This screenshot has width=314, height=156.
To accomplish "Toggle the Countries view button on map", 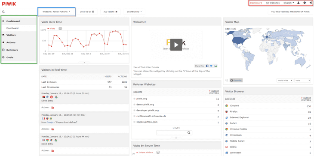I will 236,80.
